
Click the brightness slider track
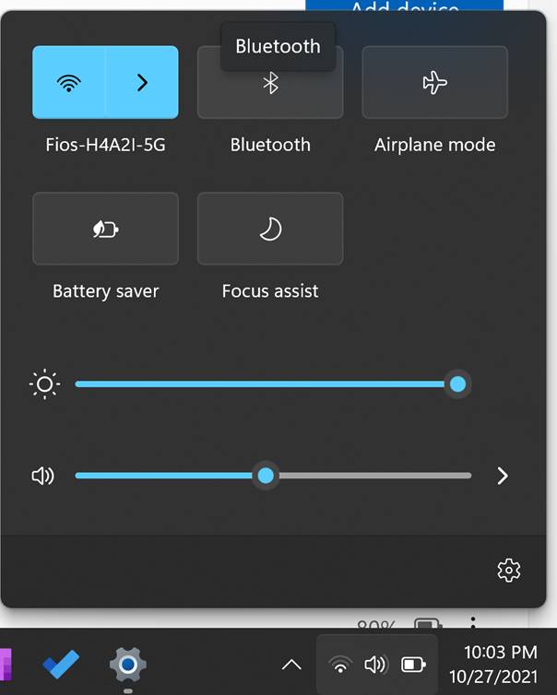click(x=258, y=383)
